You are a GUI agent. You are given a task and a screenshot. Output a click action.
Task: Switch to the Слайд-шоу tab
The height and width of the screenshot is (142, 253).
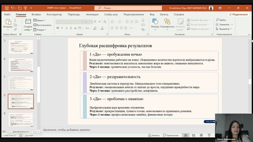click(111, 14)
